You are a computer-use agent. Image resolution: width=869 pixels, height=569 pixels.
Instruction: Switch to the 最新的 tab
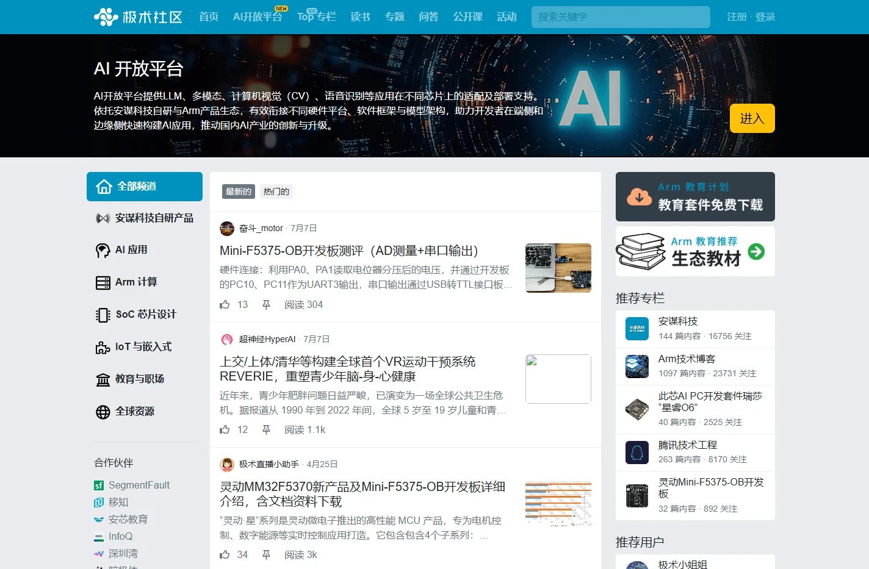point(239,191)
